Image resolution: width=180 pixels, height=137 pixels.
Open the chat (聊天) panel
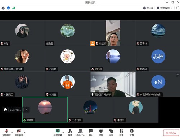(x=91, y=133)
